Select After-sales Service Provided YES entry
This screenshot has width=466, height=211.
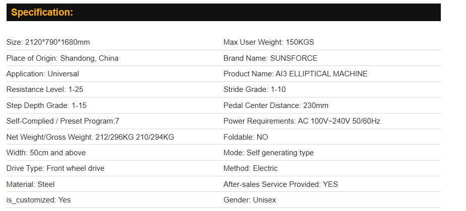[281, 184]
